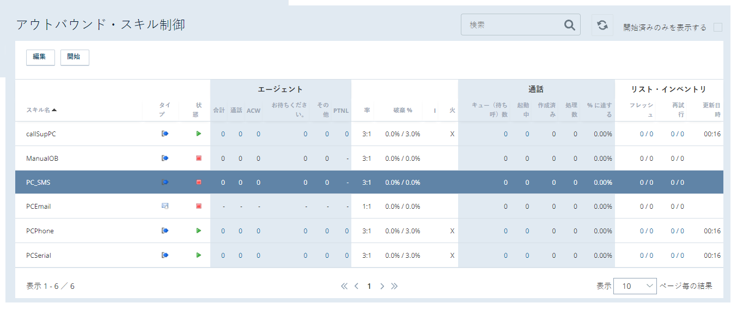This screenshot has height=309, width=737.
Task: Click the % に達する column header
Action: (x=600, y=110)
